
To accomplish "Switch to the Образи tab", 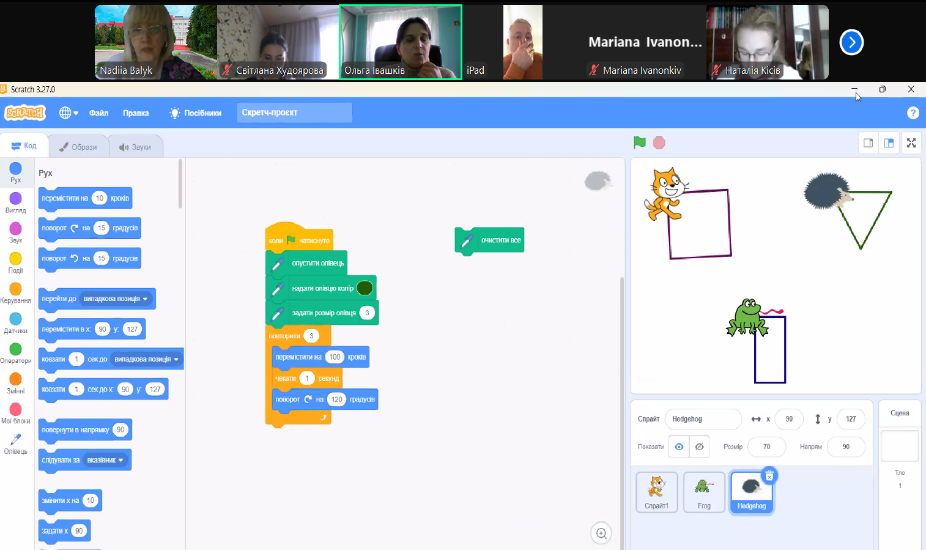I will coord(78,147).
